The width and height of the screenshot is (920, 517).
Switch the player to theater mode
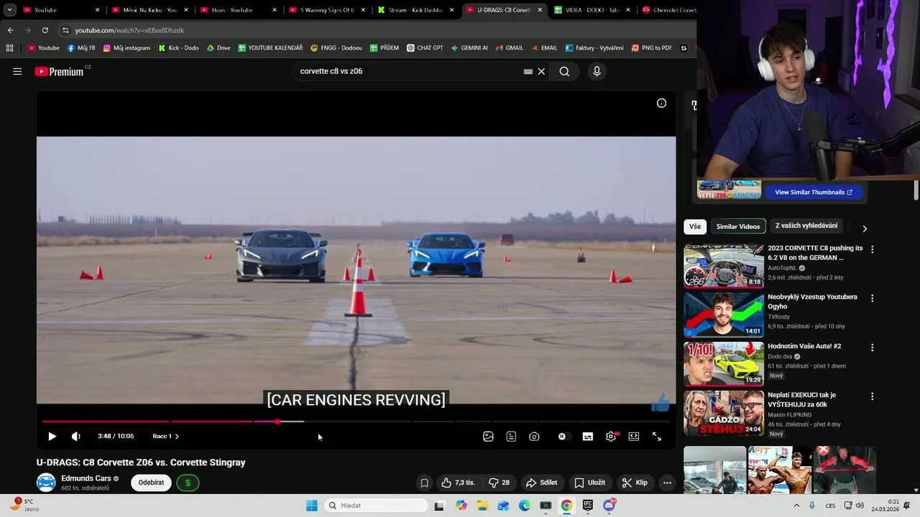pyautogui.click(x=634, y=437)
